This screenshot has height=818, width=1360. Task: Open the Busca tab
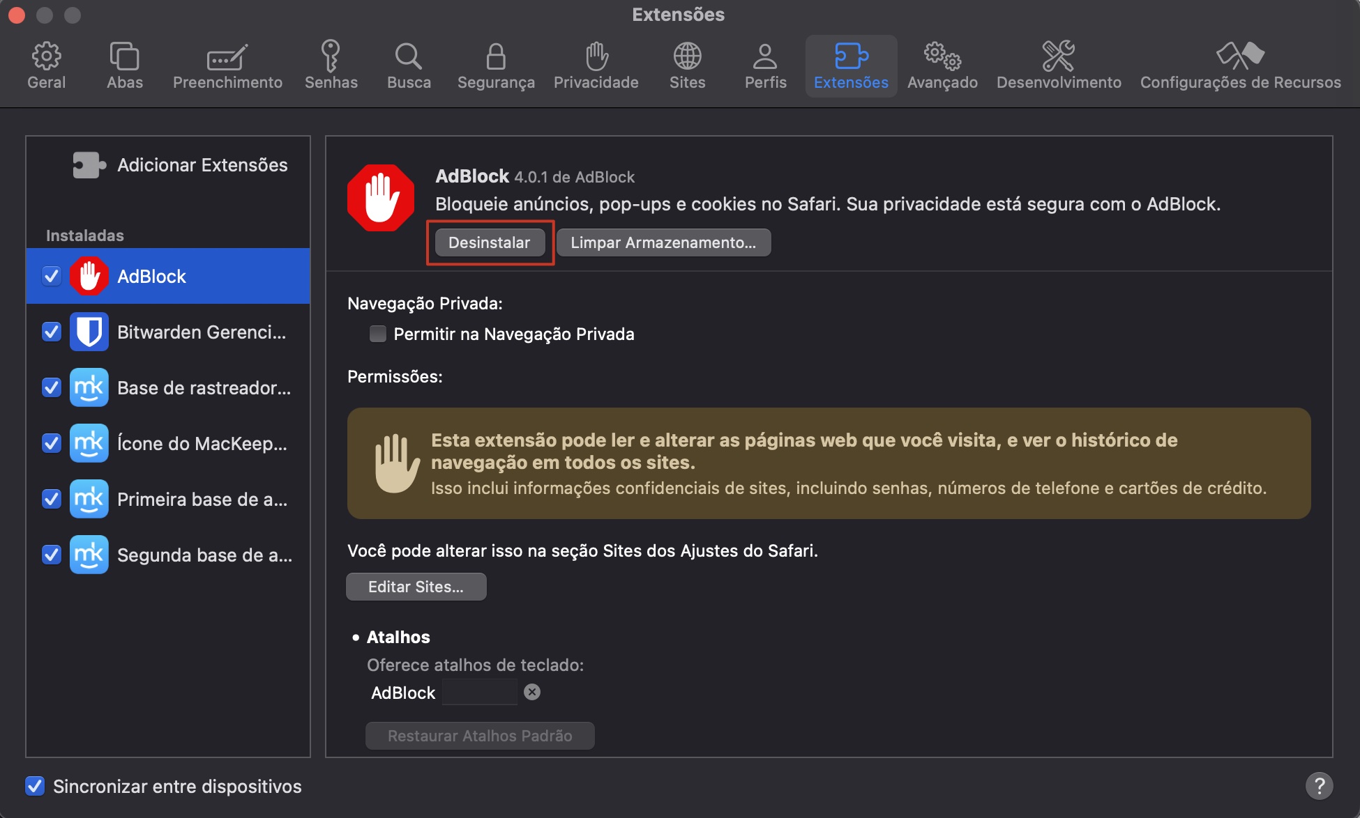pos(409,66)
